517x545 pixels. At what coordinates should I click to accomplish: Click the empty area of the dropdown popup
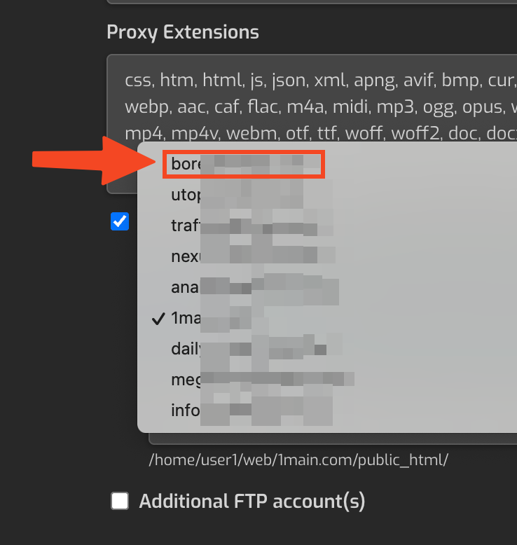pos(434,294)
